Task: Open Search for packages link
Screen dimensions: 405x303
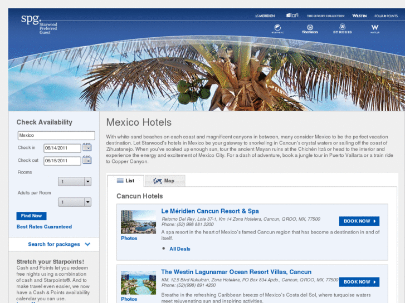Action: point(54,244)
